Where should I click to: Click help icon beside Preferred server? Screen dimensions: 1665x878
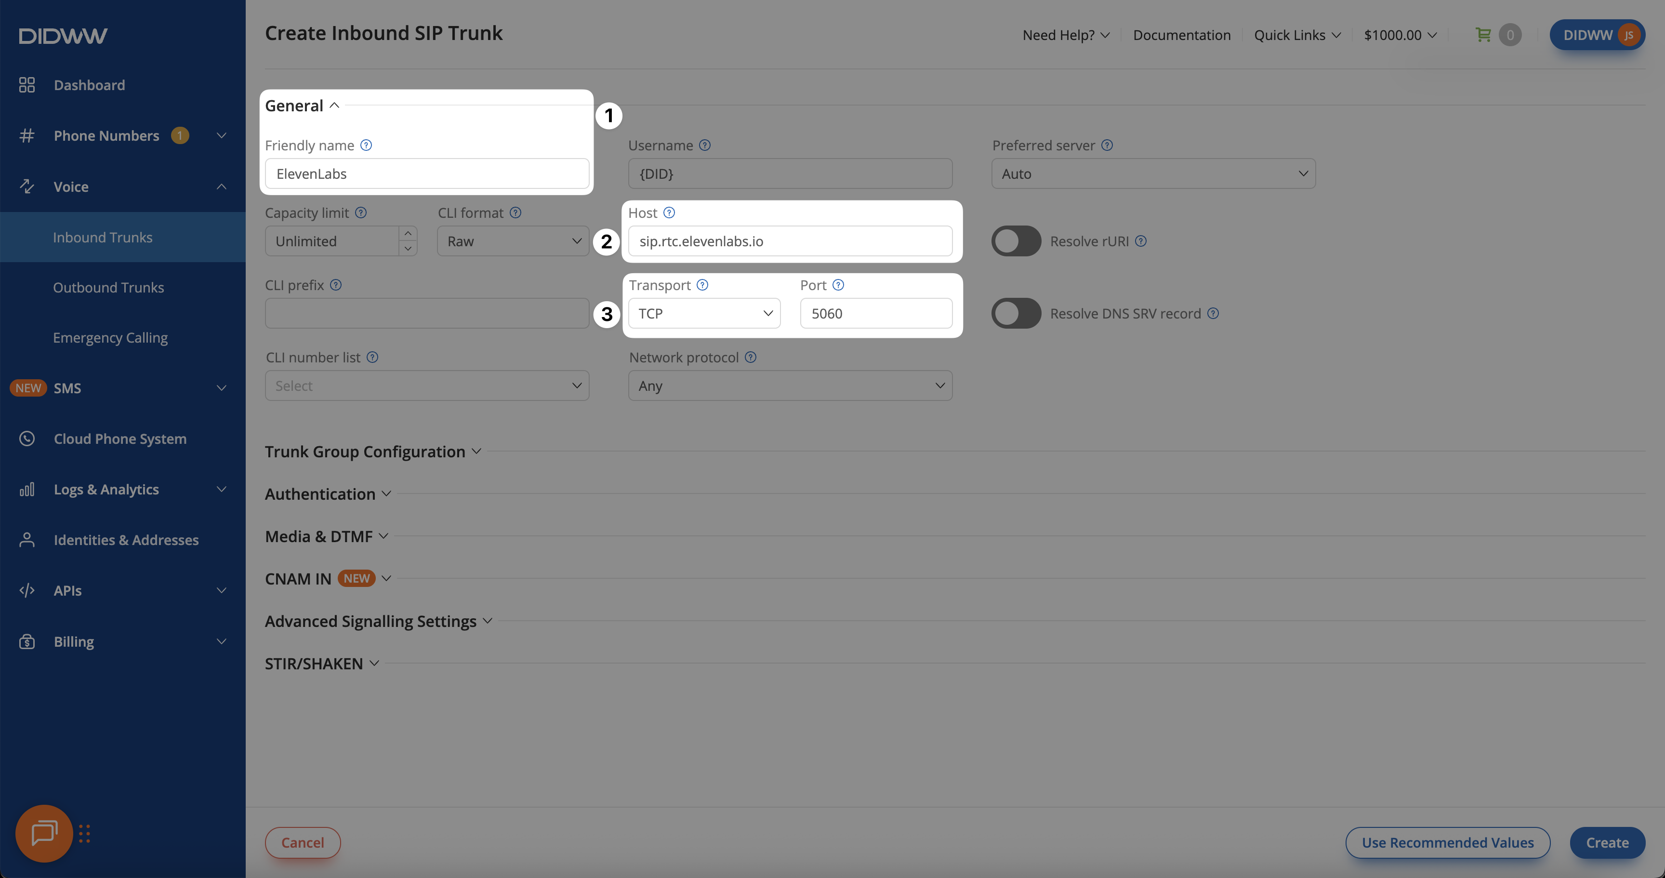[x=1107, y=146]
